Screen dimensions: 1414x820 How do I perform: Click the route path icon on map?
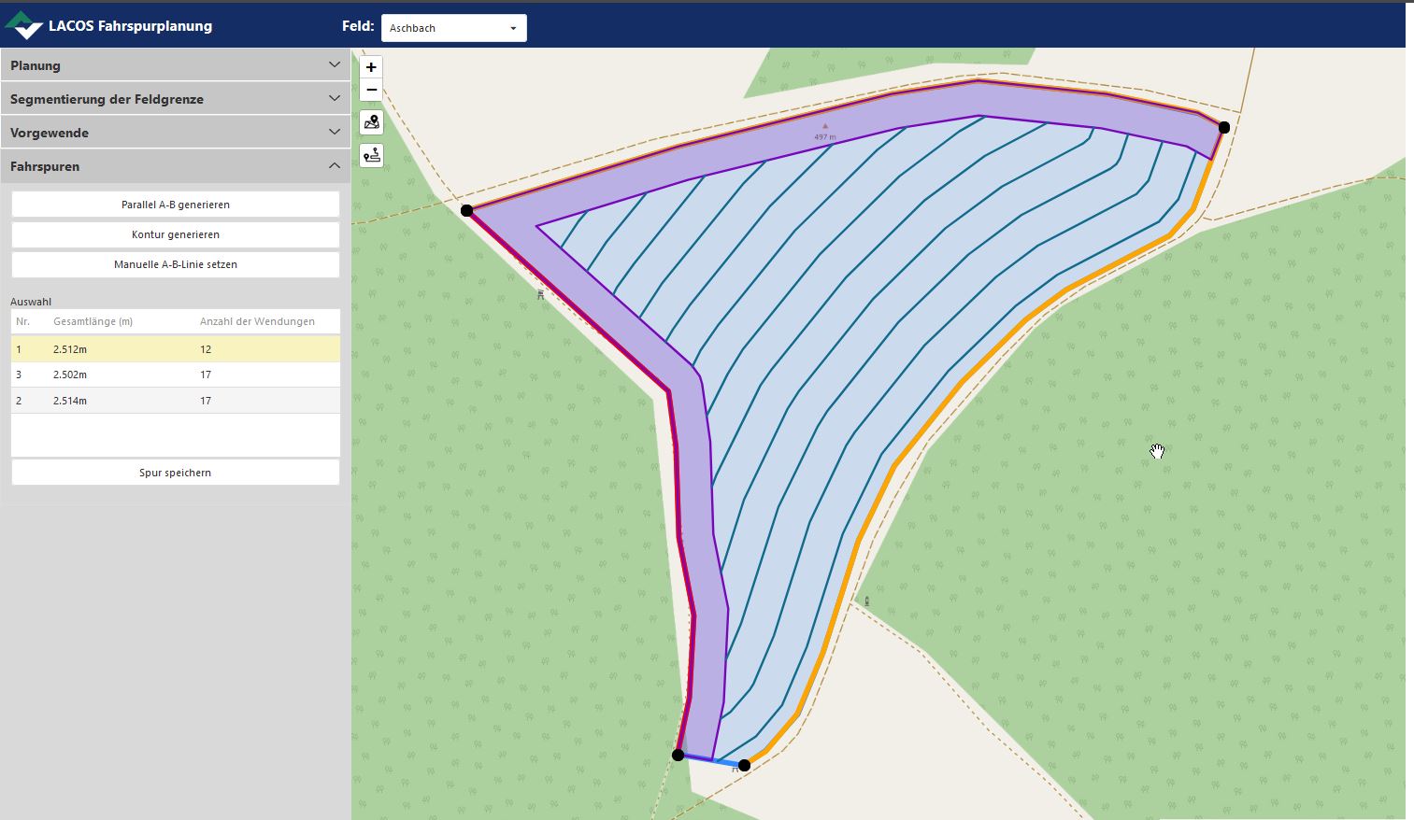click(x=371, y=155)
